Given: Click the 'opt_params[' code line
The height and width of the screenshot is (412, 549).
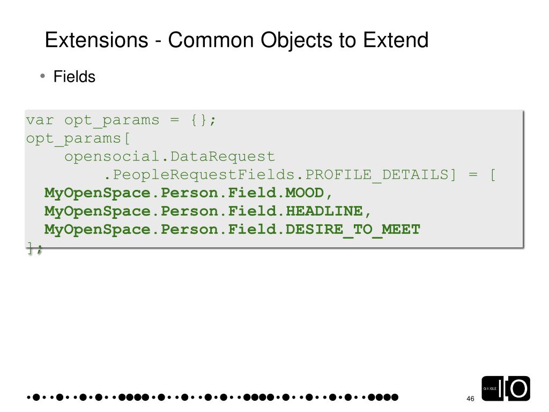Looking at the screenshot, I should (78, 139).
